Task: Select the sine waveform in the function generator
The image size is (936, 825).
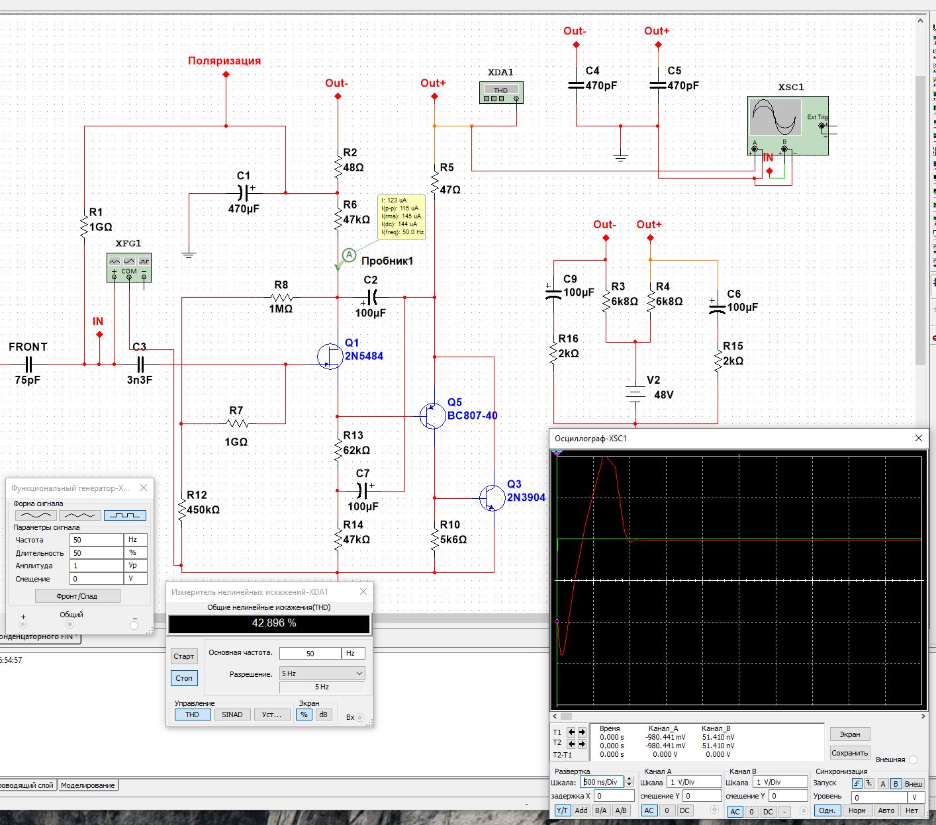Action: 36,515
